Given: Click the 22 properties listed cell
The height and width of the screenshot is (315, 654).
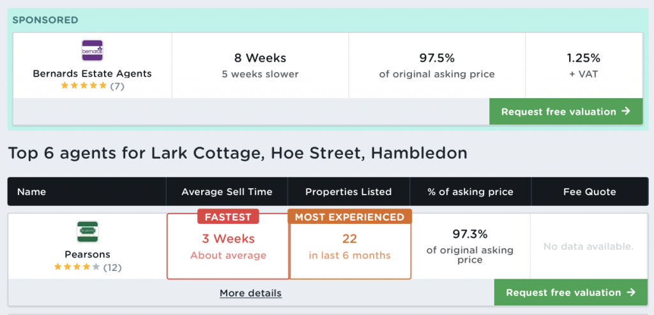Looking at the screenshot, I should (349, 239).
